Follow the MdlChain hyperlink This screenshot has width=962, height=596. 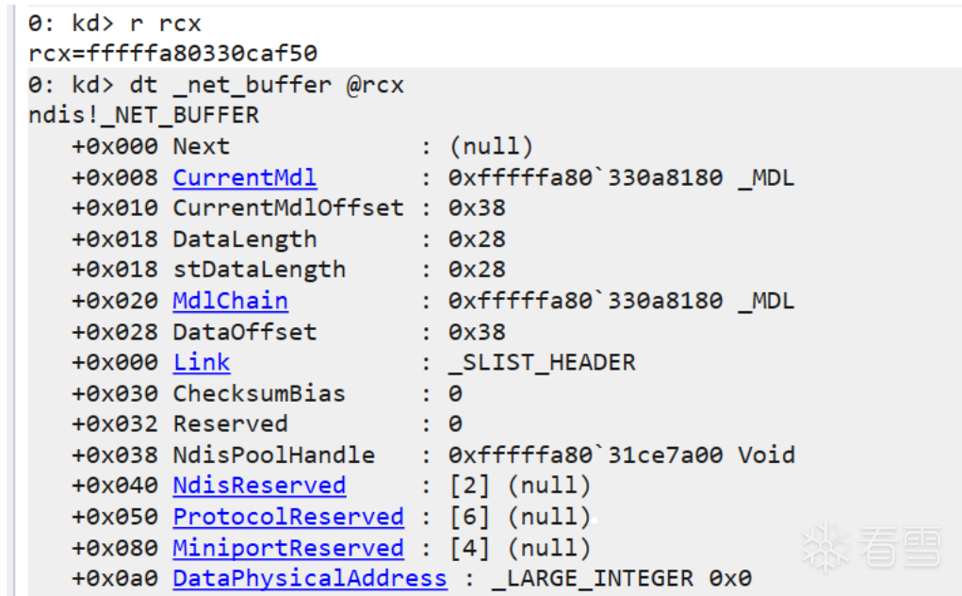tap(230, 301)
